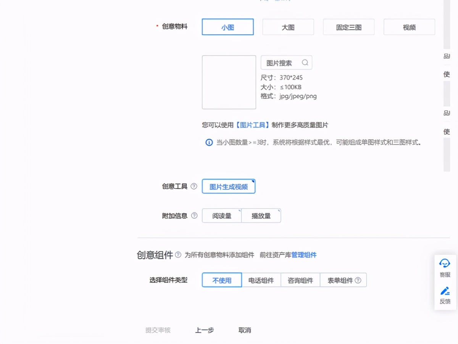The width and height of the screenshot is (458, 344).
Task: Enable the 阅读量 additional info option
Action: (x=221, y=215)
